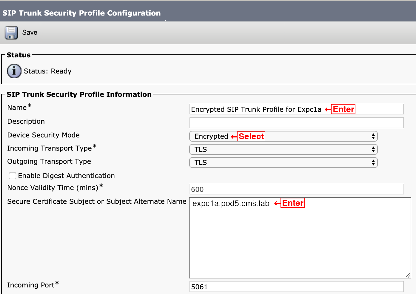
Task: Click the Status information icon
Action: tap(14, 71)
